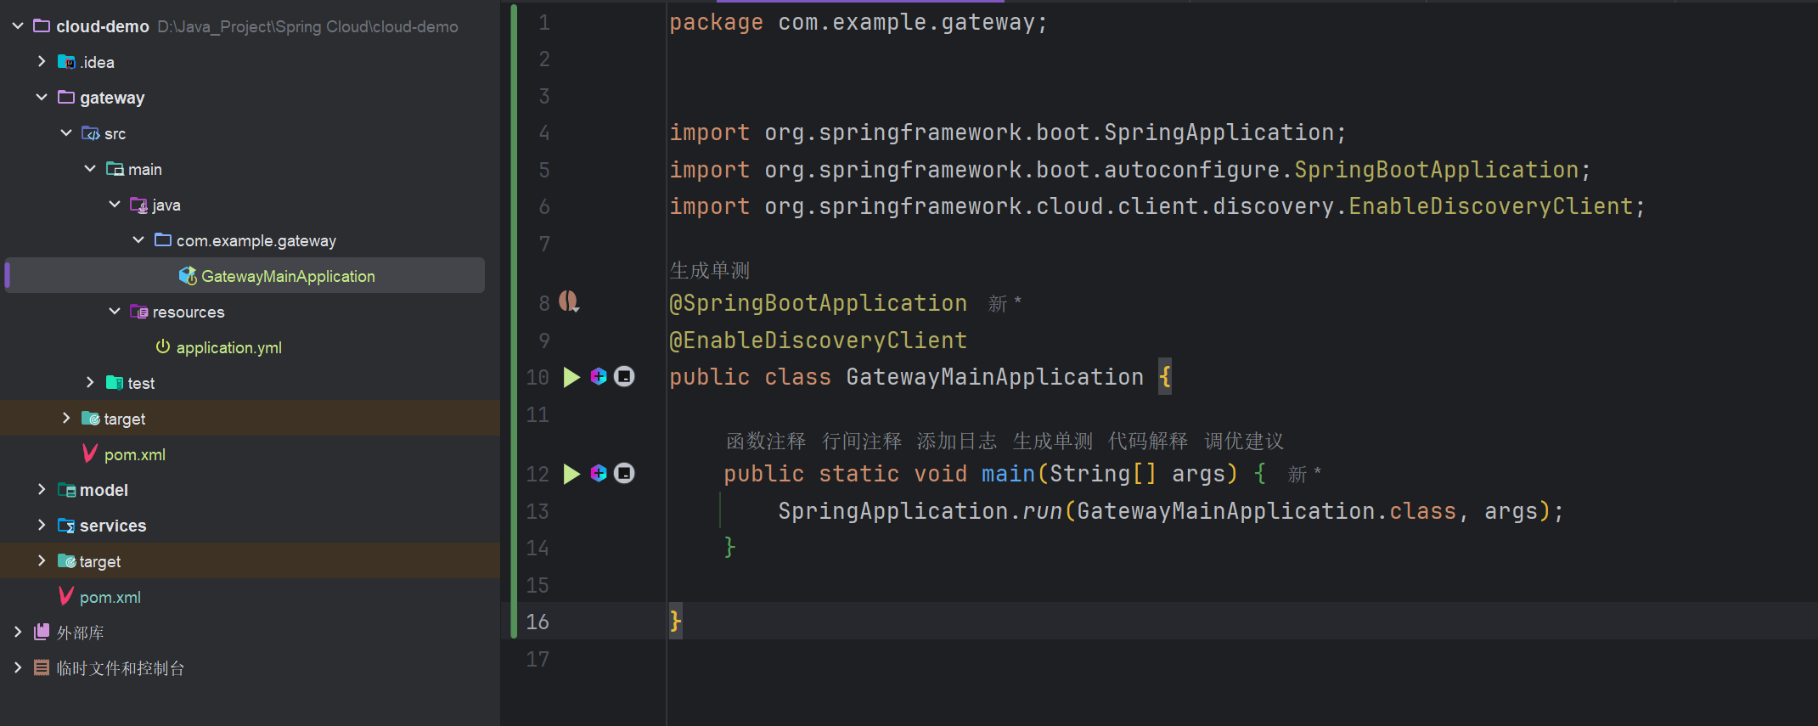Click the 函数注释 code lens link
Viewport: 1818px width, 726px height.
pos(765,442)
